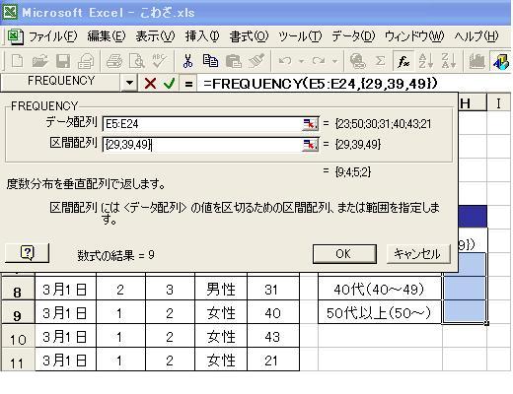Open the Undo history dropdown arrow
This screenshot has width=513, height=394.
pyautogui.click(x=301, y=61)
